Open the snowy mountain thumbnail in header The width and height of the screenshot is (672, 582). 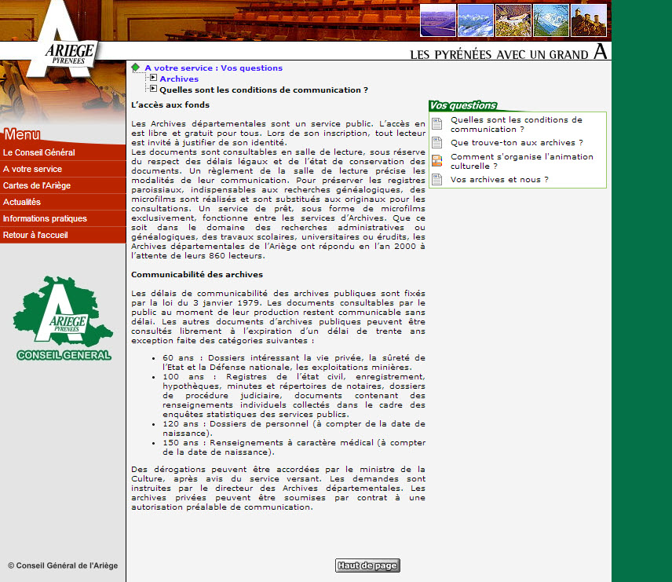tap(476, 20)
